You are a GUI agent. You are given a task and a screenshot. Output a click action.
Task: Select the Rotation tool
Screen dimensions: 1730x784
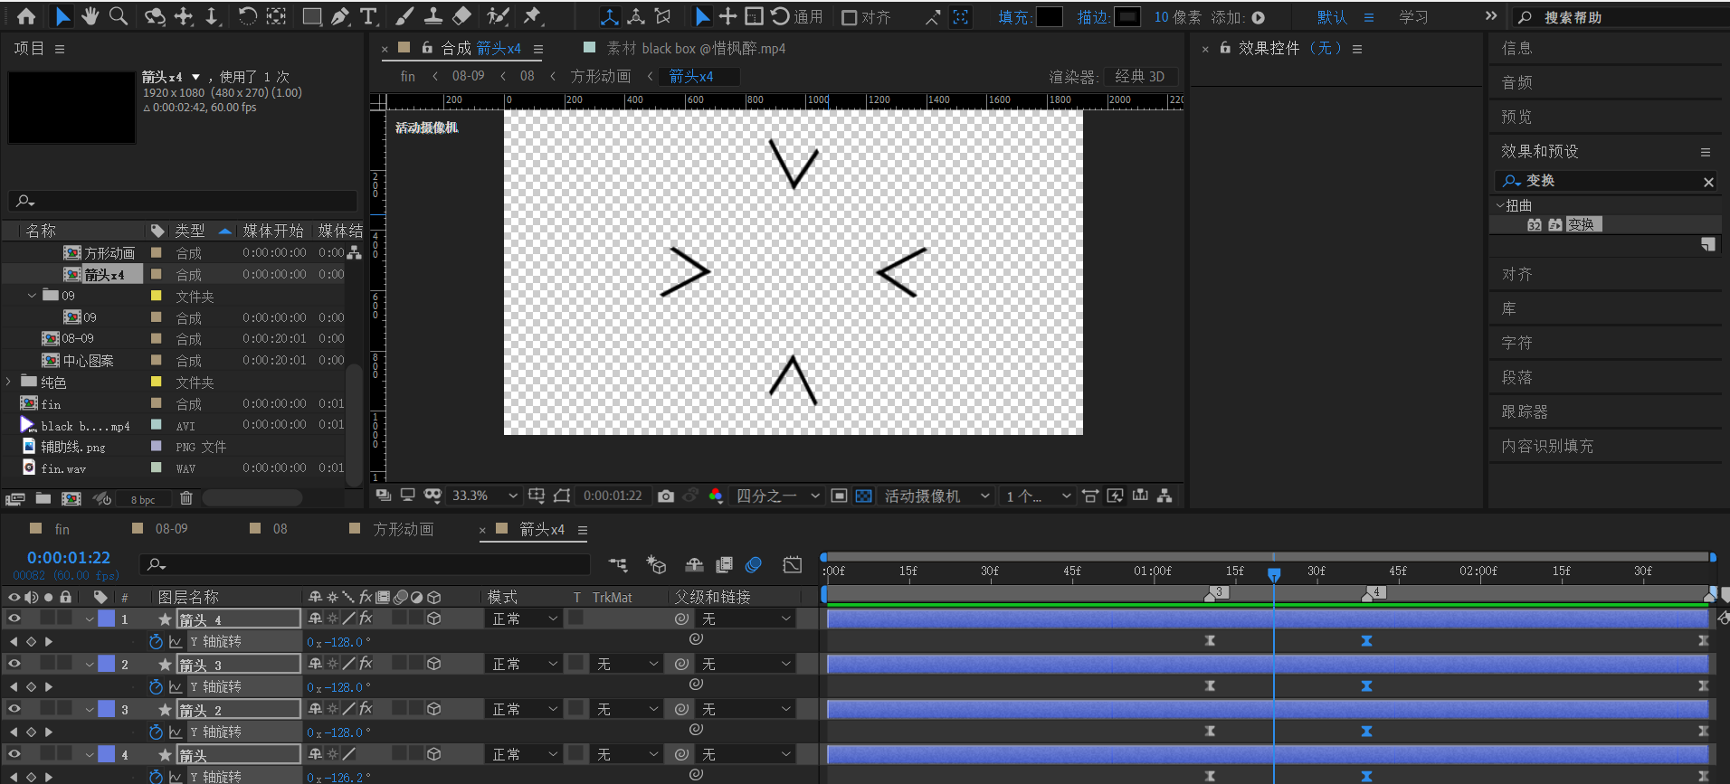[247, 16]
